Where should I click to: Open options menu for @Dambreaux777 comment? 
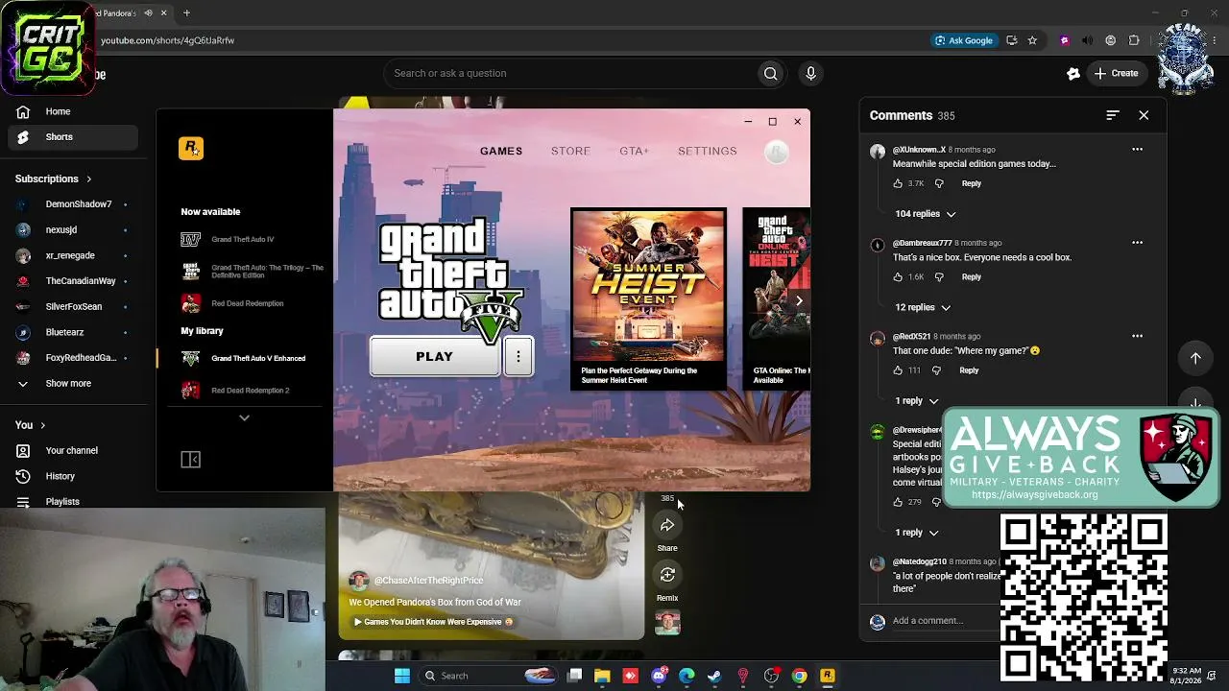pos(1137,243)
